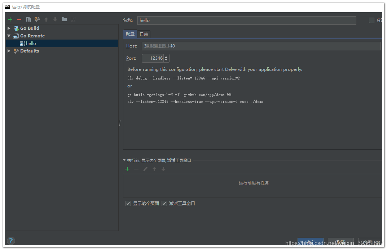Remove the selected configuration with the minus icon
Viewport: 387px width, 250px height.
[x=19, y=19]
